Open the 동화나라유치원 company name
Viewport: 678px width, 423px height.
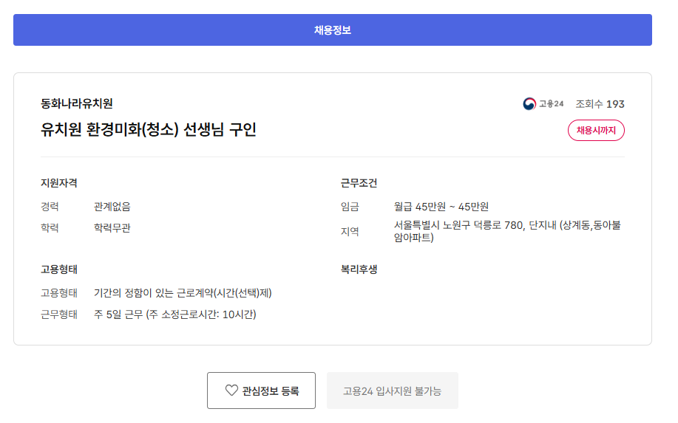click(x=77, y=103)
